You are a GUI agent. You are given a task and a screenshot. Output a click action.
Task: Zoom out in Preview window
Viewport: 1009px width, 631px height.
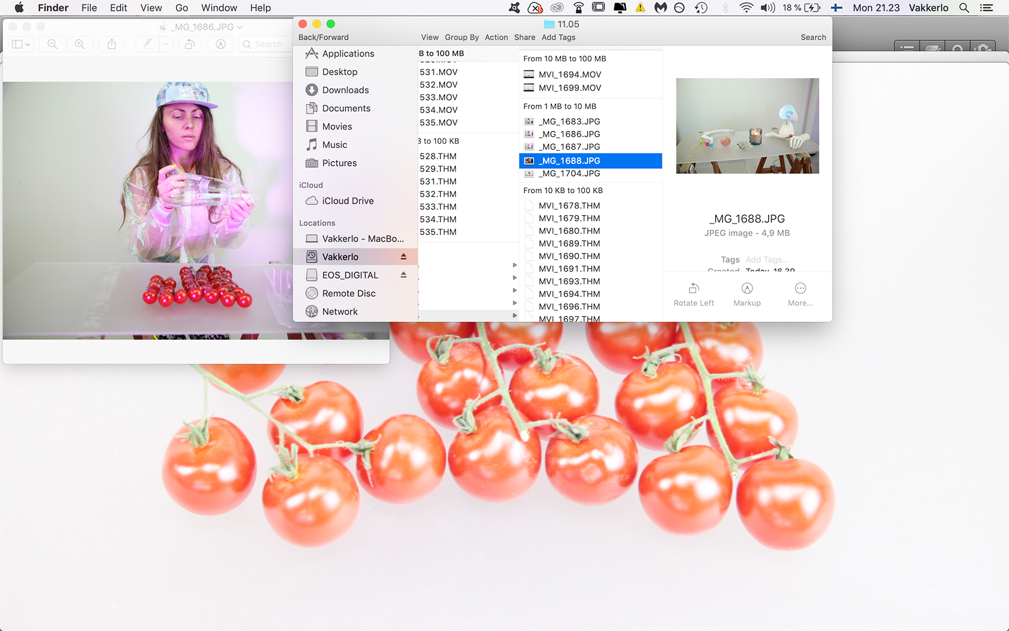point(52,44)
